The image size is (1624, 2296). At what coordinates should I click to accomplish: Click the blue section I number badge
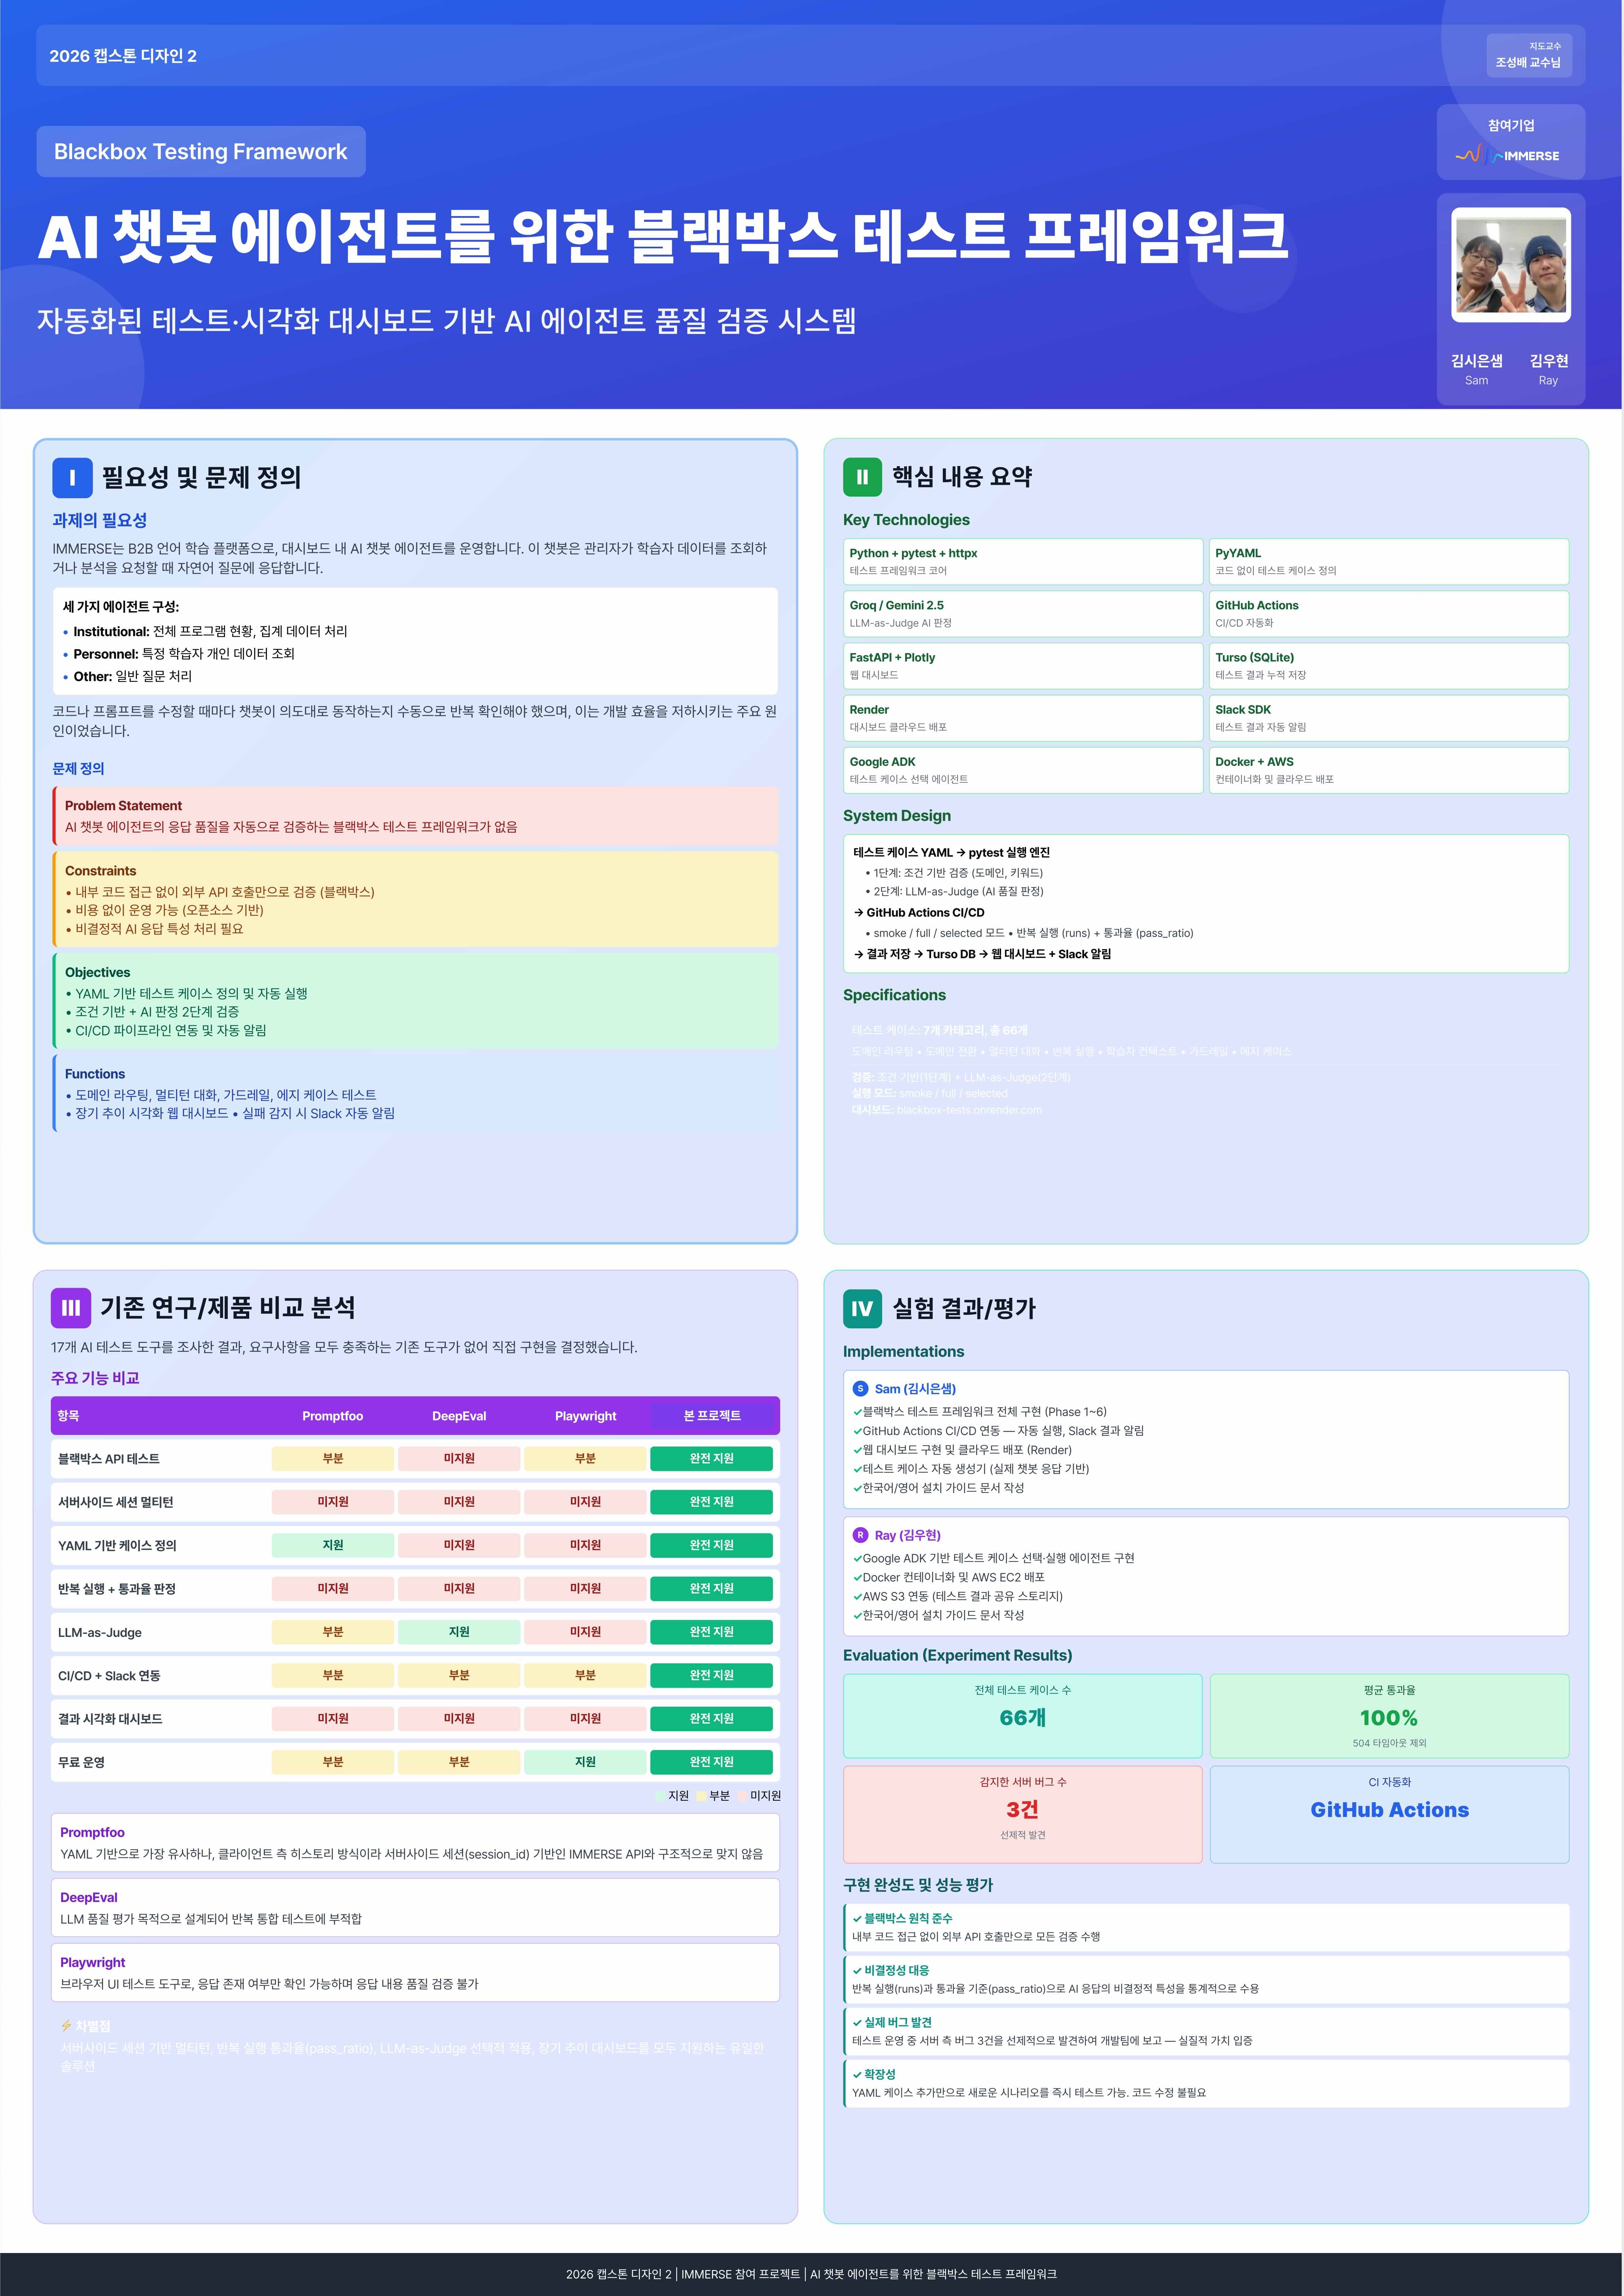(72, 477)
